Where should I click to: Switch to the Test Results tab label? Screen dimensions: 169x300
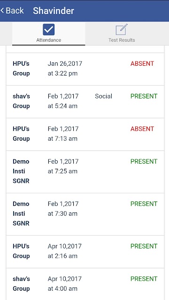point(122,40)
